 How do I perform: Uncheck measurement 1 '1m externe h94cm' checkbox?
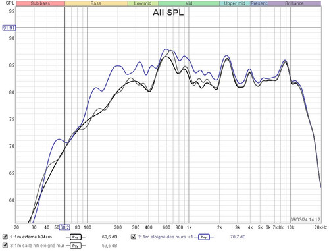click(5, 237)
